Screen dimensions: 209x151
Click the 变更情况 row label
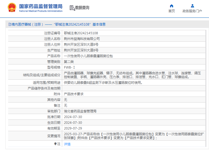click(54, 136)
